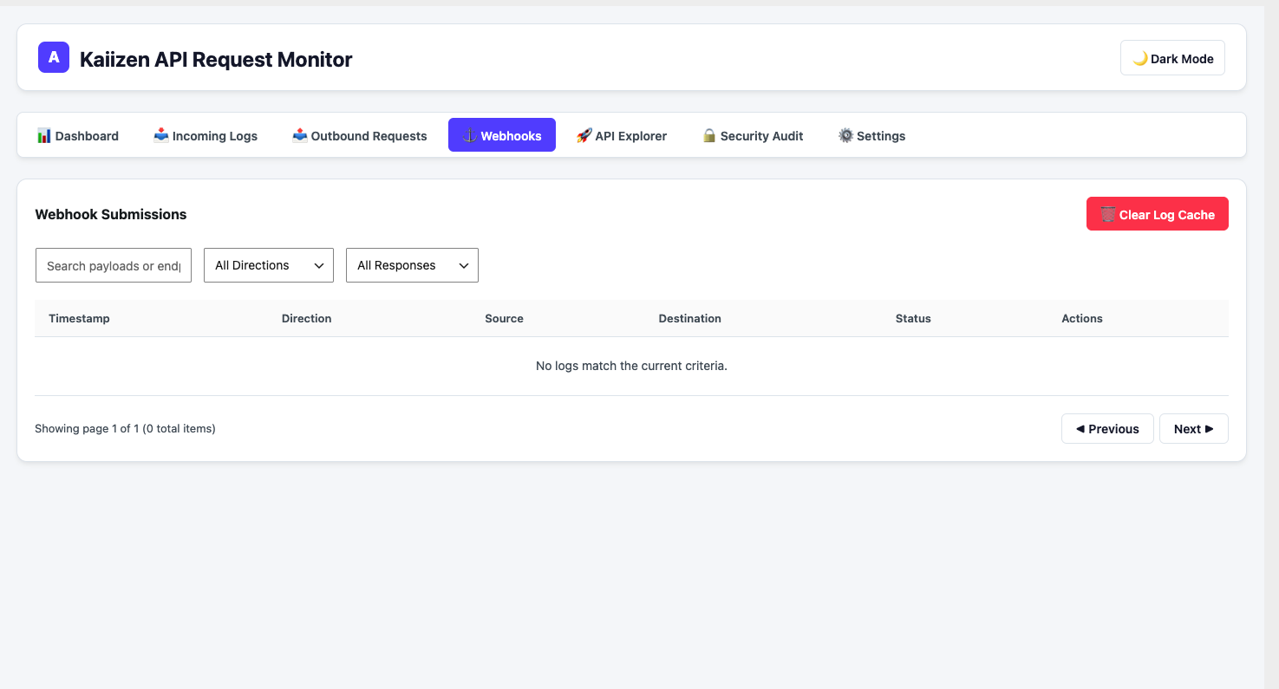Click the Direction column header
Viewport: 1279px width, 689px height.
pos(307,318)
